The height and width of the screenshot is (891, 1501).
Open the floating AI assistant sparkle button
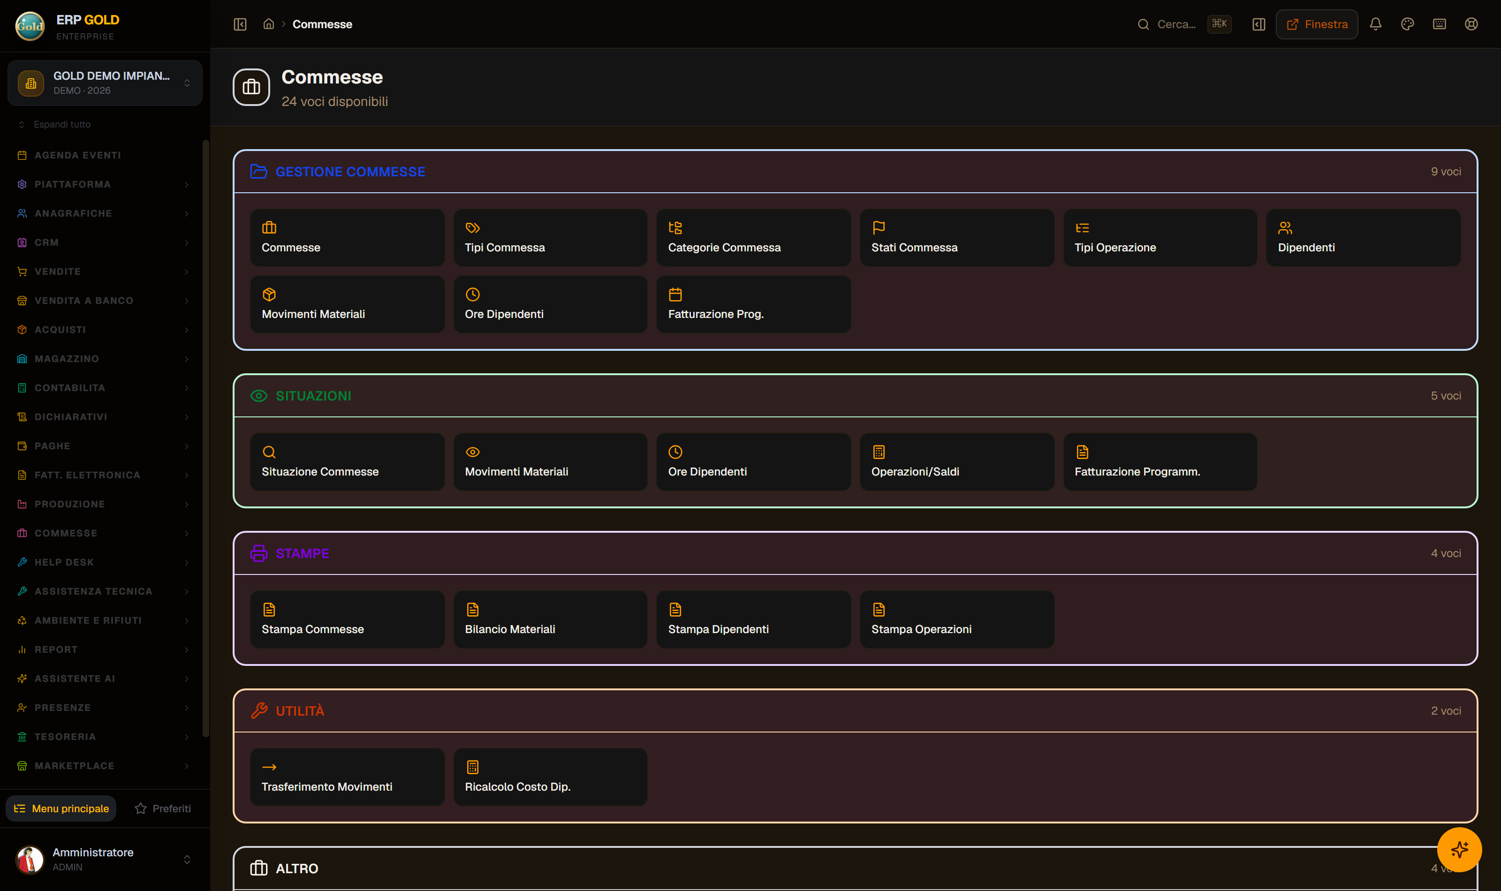(1459, 849)
